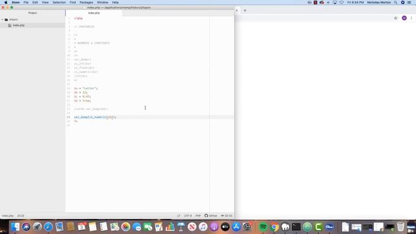Open Spotlight search in menu bar

396,3
